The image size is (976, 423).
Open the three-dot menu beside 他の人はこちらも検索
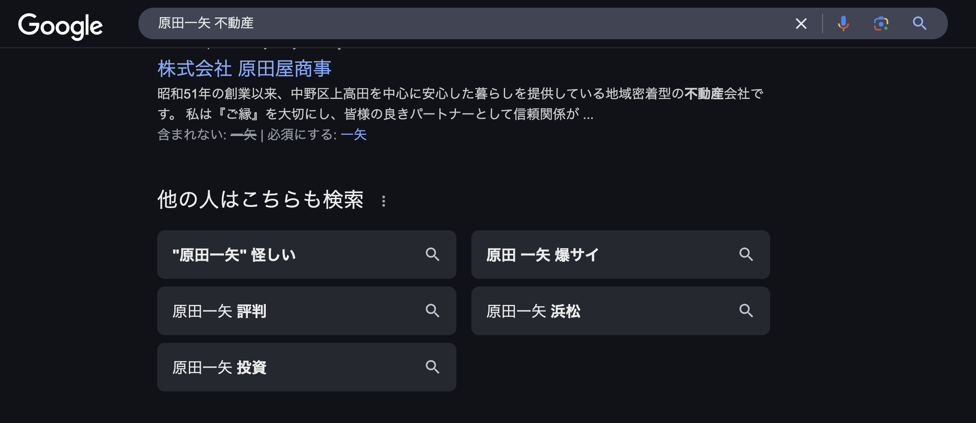tap(384, 201)
